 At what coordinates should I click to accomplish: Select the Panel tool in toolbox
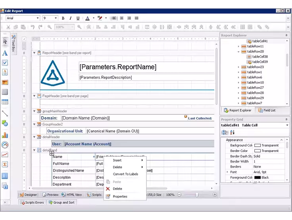[x=5, y=92]
